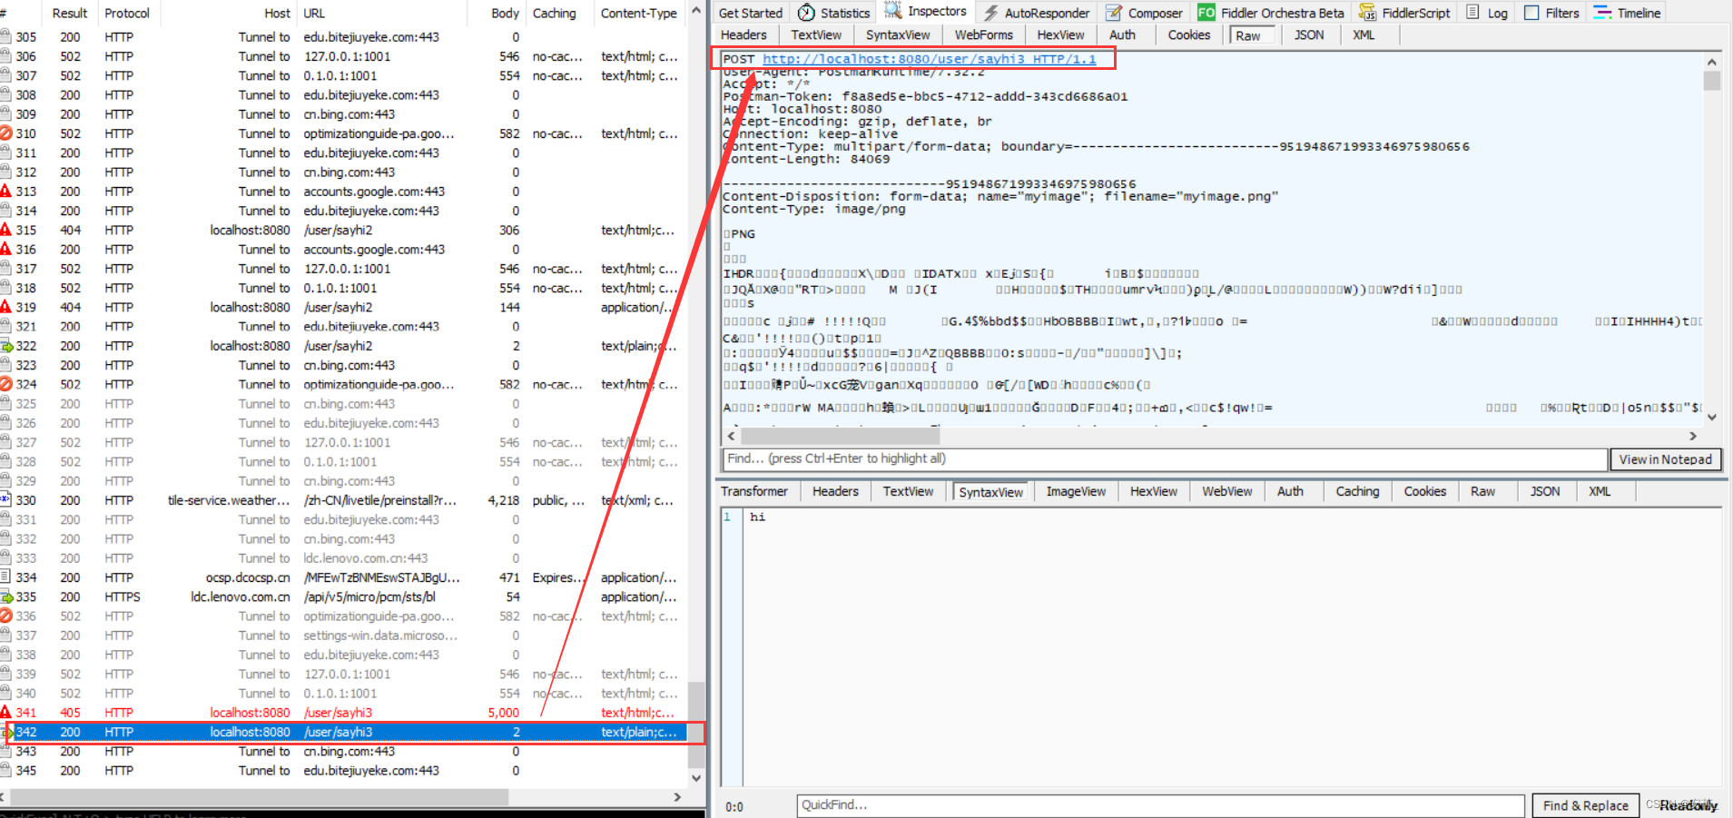Click session list horizontal scrollbar right arrow
Screen dimensions: 1733x818
[677, 797]
